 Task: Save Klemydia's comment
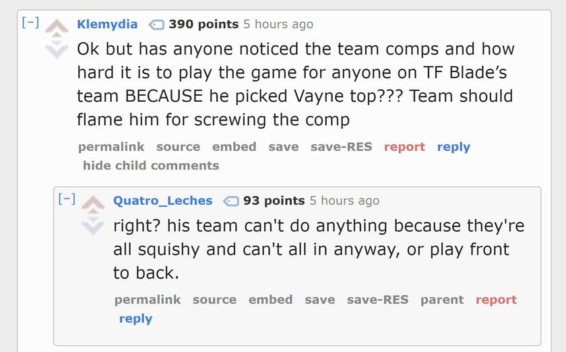coord(283,147)
